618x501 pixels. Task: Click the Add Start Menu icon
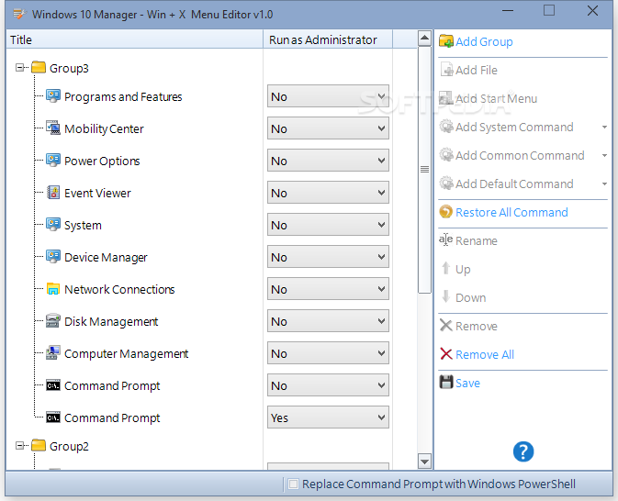(x=446, y=97)
